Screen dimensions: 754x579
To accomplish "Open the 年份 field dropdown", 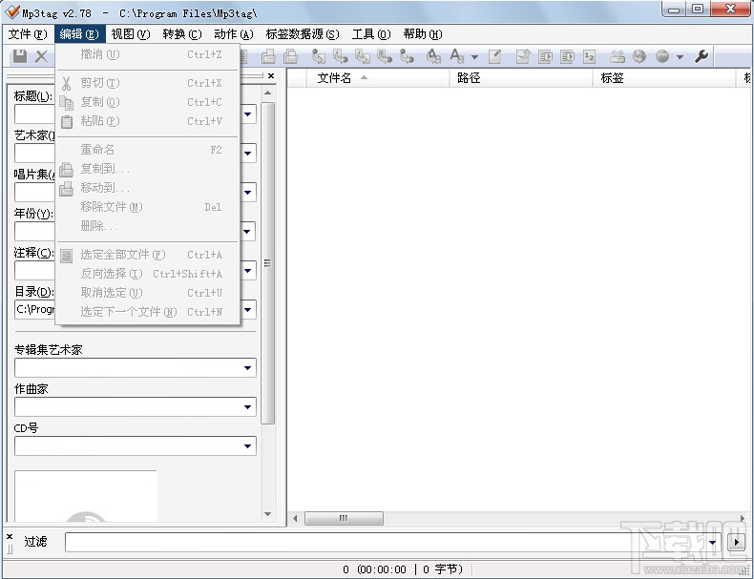I will pyautogui.click(x=247, y=232).
